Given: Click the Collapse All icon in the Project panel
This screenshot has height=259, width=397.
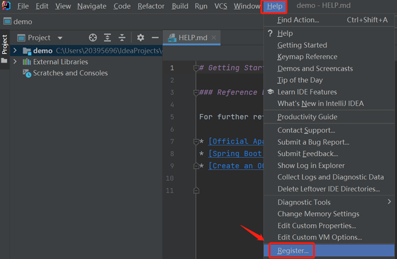Looking at the screenshot, I should 122,38.
